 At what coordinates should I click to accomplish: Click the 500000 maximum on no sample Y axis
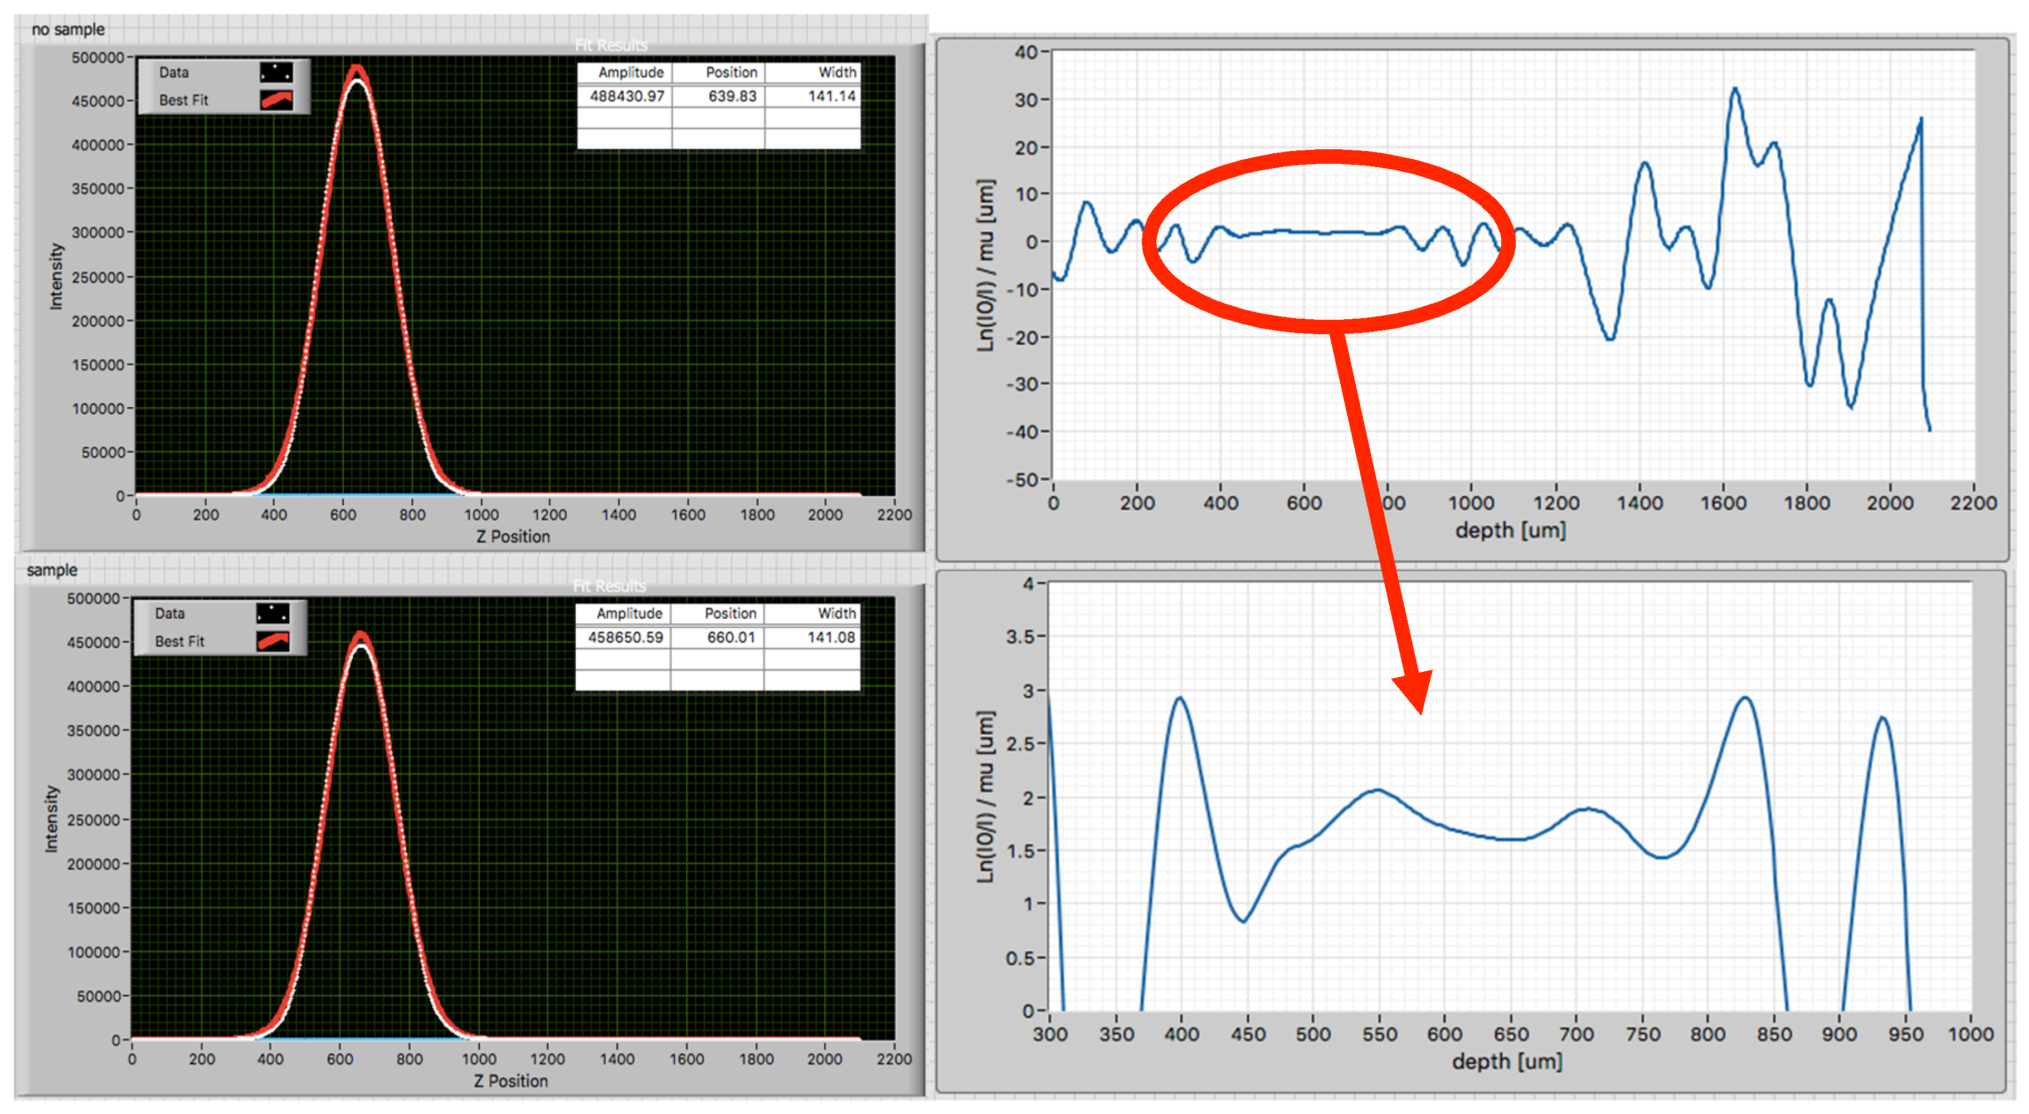tap(98, 57)
